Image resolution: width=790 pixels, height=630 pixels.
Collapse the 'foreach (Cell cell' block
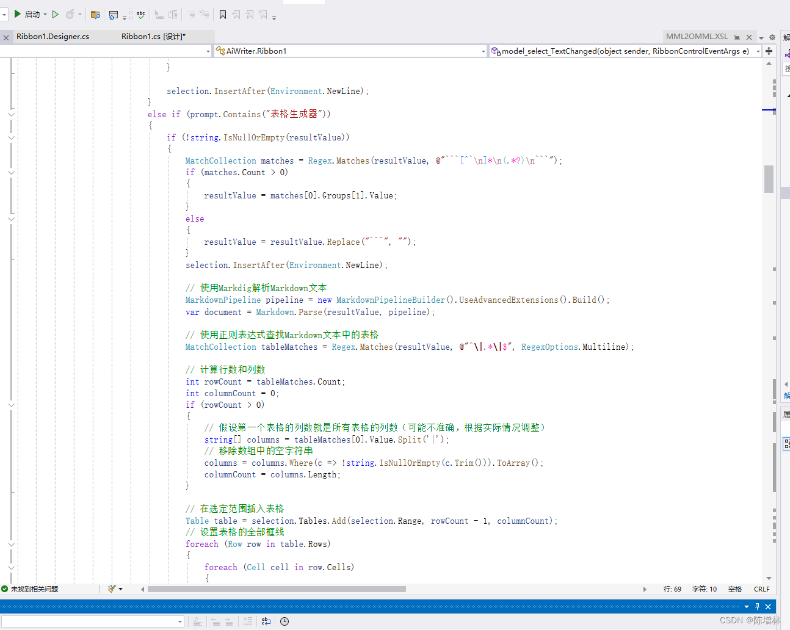point(11,567)
